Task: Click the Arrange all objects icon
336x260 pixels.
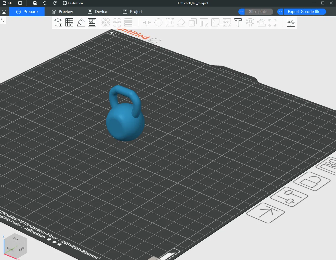Action: tap(92, 23)
